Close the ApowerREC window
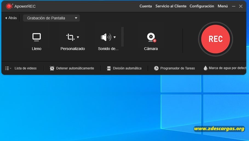 241,6
